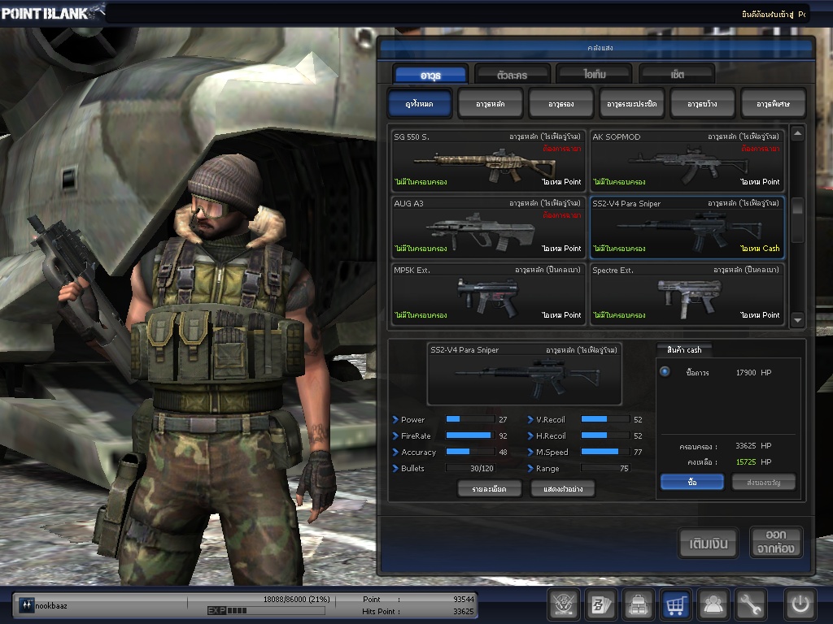Click the rank badge next to nookbaaz

(26, 604)
